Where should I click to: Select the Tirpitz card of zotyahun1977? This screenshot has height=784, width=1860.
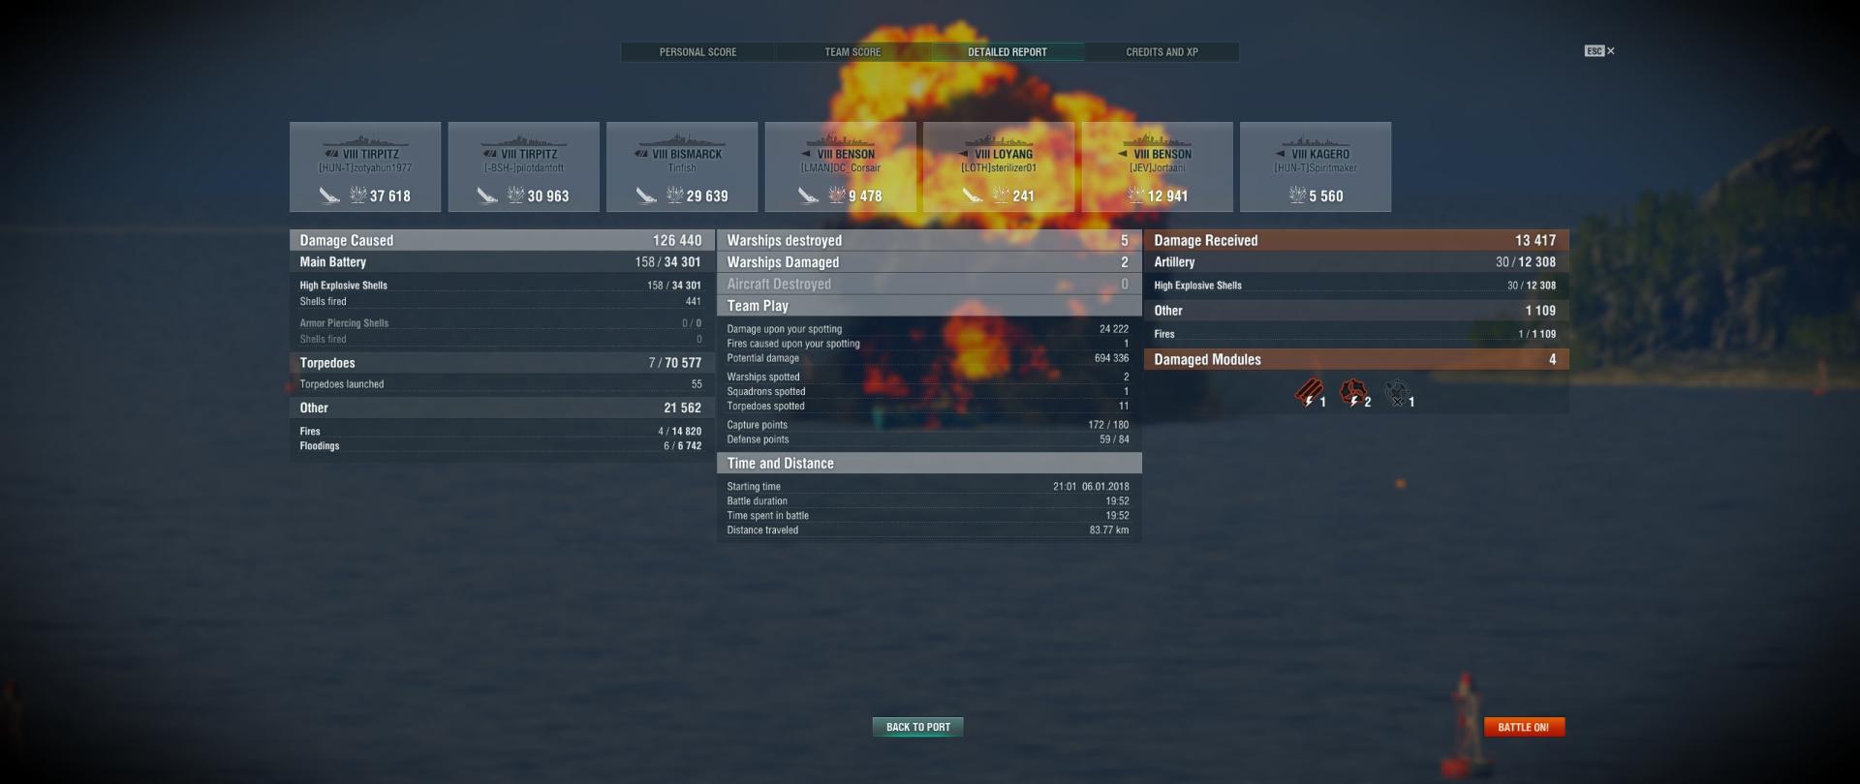pyautogui.click(x=365, y=166)
